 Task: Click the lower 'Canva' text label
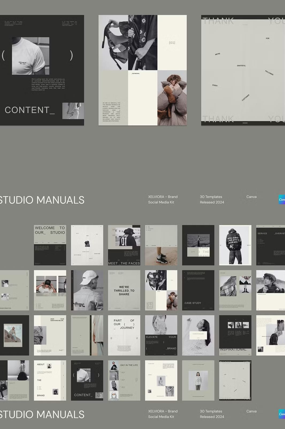[x=252, y=411]
